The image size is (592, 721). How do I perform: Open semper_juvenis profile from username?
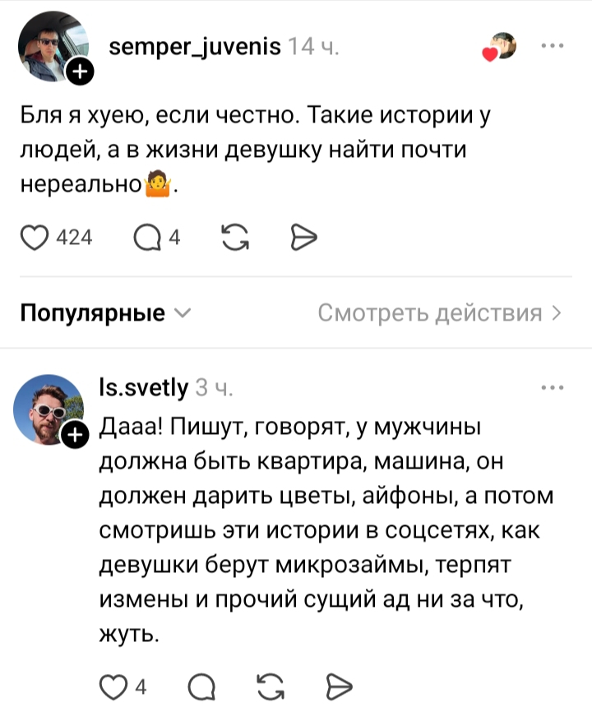coord(195,46)
